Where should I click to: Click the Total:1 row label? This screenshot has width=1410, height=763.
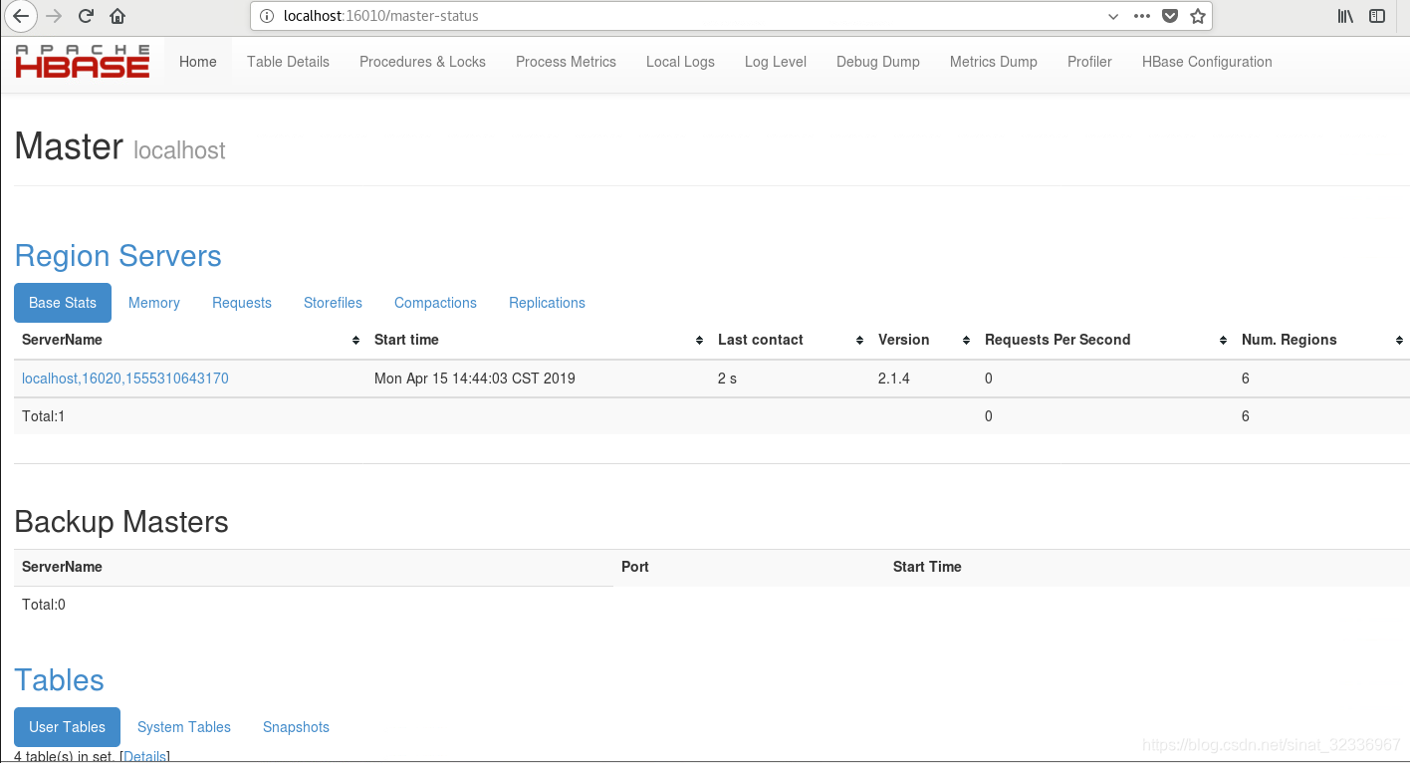tap(44, 416)
